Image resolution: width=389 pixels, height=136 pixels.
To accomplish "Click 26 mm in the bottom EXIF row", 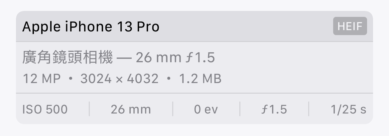I will (x=131, y=109).
